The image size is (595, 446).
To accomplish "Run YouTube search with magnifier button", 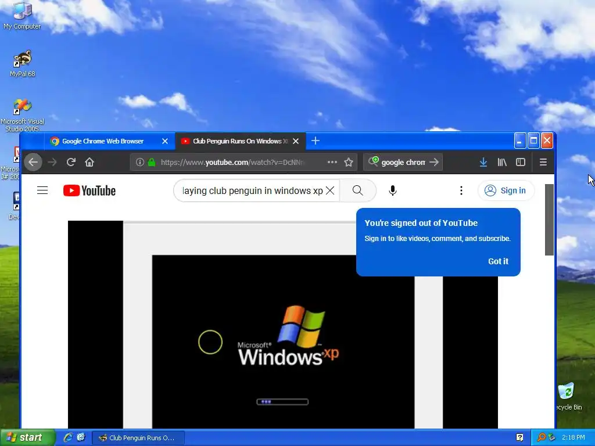I will [x=358, y=190].
